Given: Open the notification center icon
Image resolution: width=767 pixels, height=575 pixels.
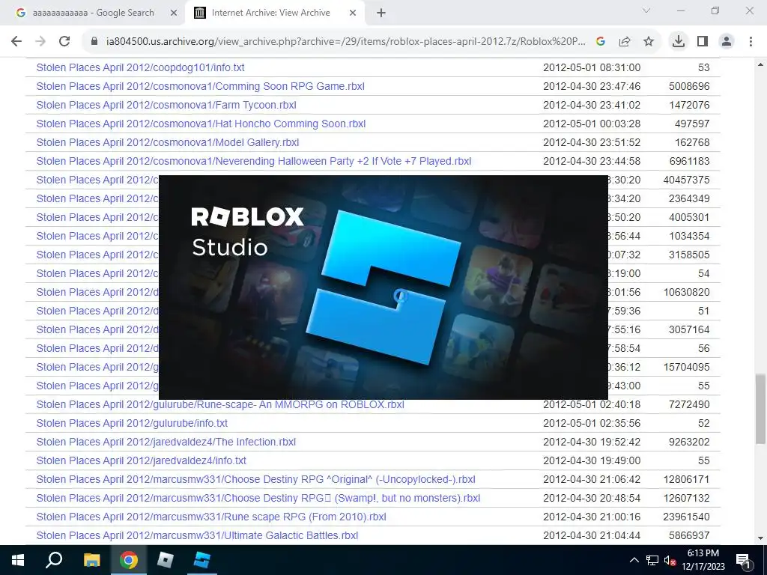Looking at the screenshot, I should pyautogui.click(x=743, y=560).
